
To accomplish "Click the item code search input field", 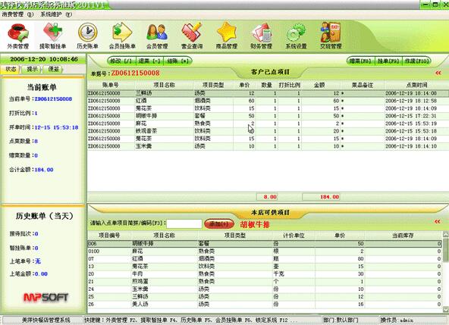I will pos(184,223).
